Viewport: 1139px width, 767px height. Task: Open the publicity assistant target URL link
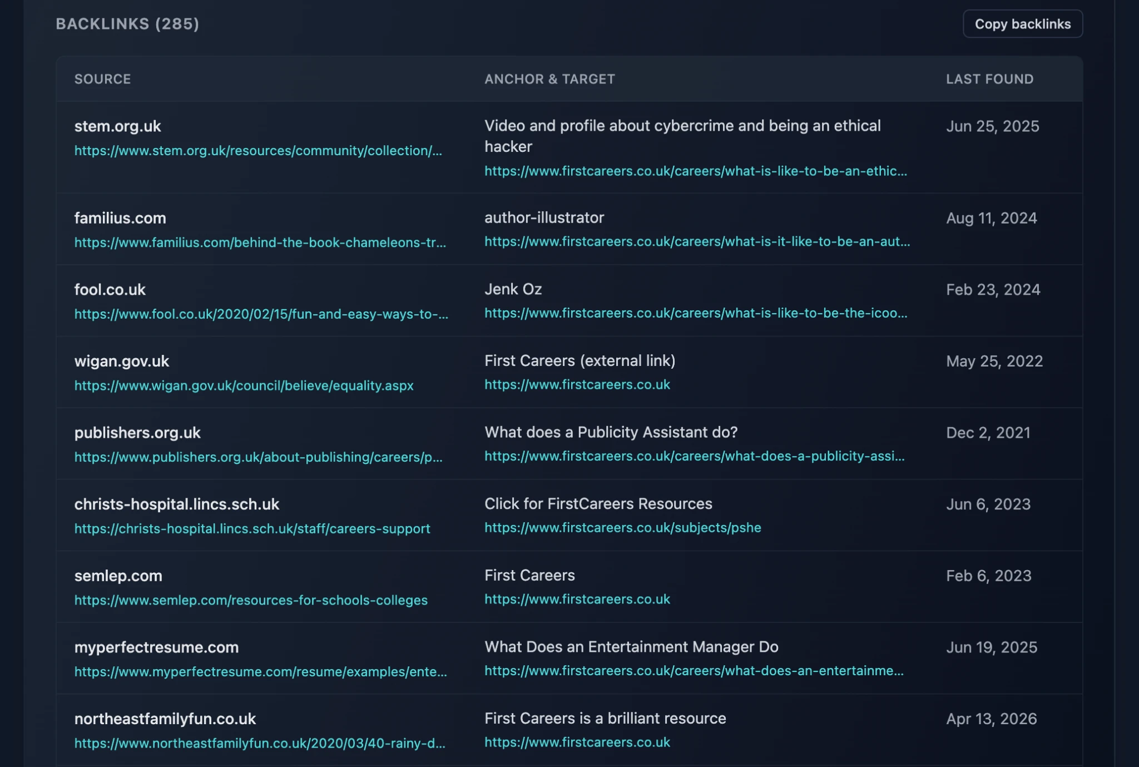tap(694, 456)
